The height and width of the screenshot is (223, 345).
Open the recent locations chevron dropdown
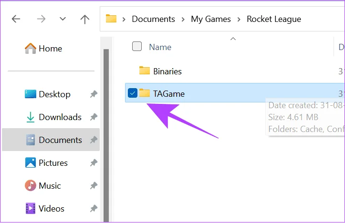63,19
